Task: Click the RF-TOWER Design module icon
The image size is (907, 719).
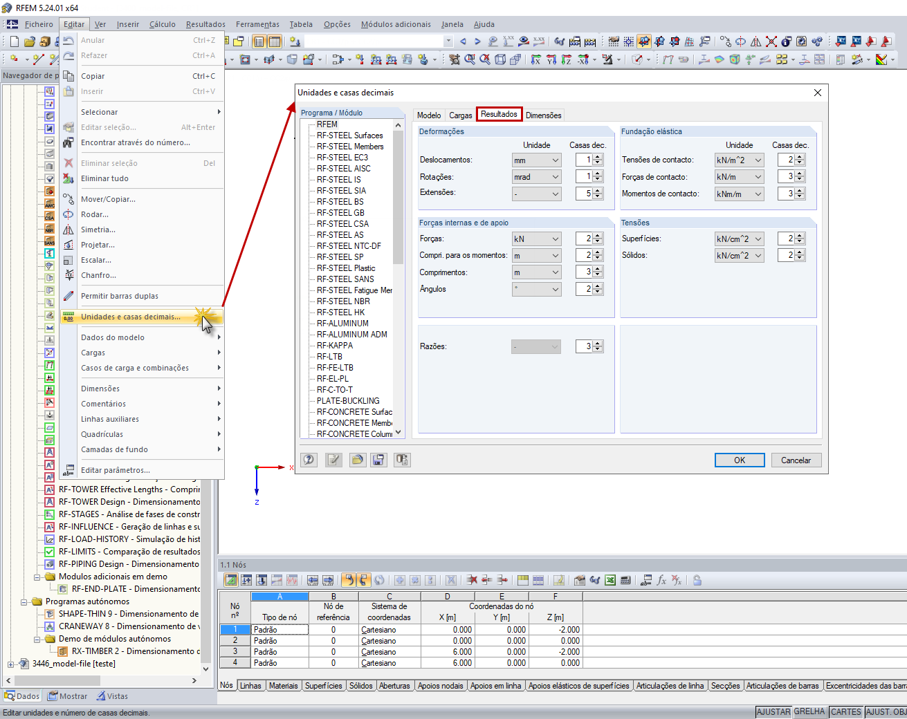Action: point(50,502)
